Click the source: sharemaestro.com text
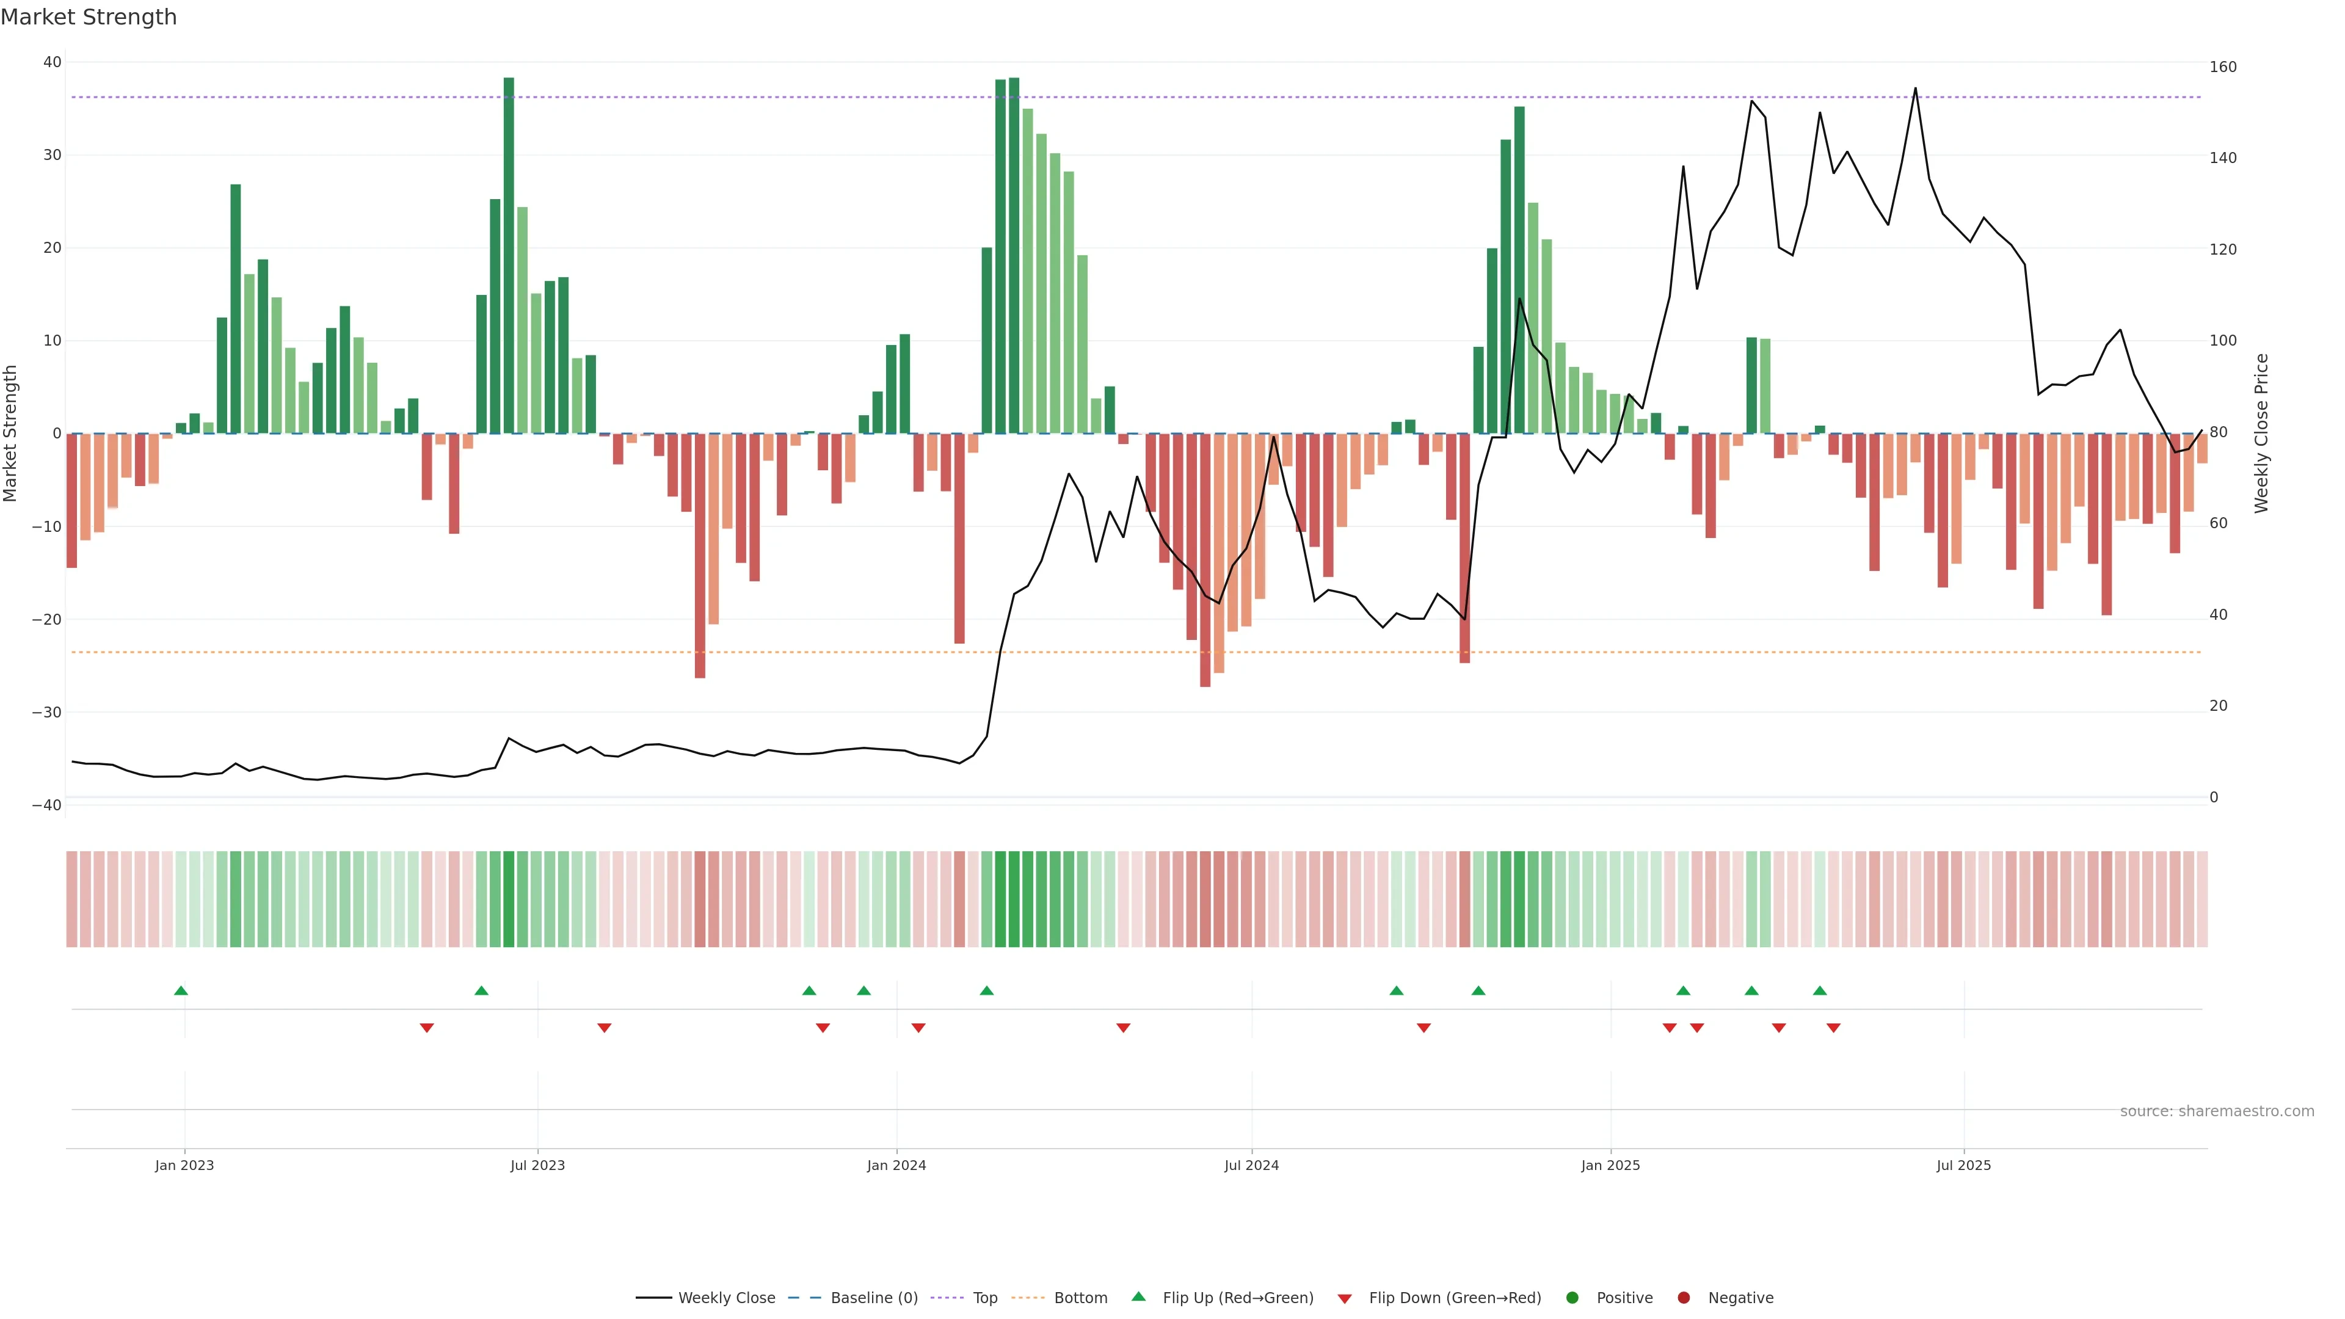 (2217, 1111)
